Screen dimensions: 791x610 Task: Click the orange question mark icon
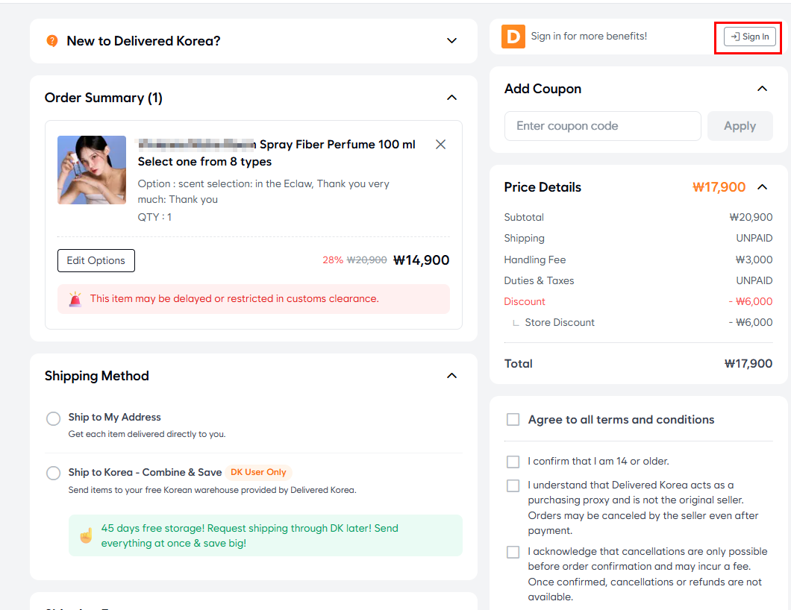(x=52, y=41)
